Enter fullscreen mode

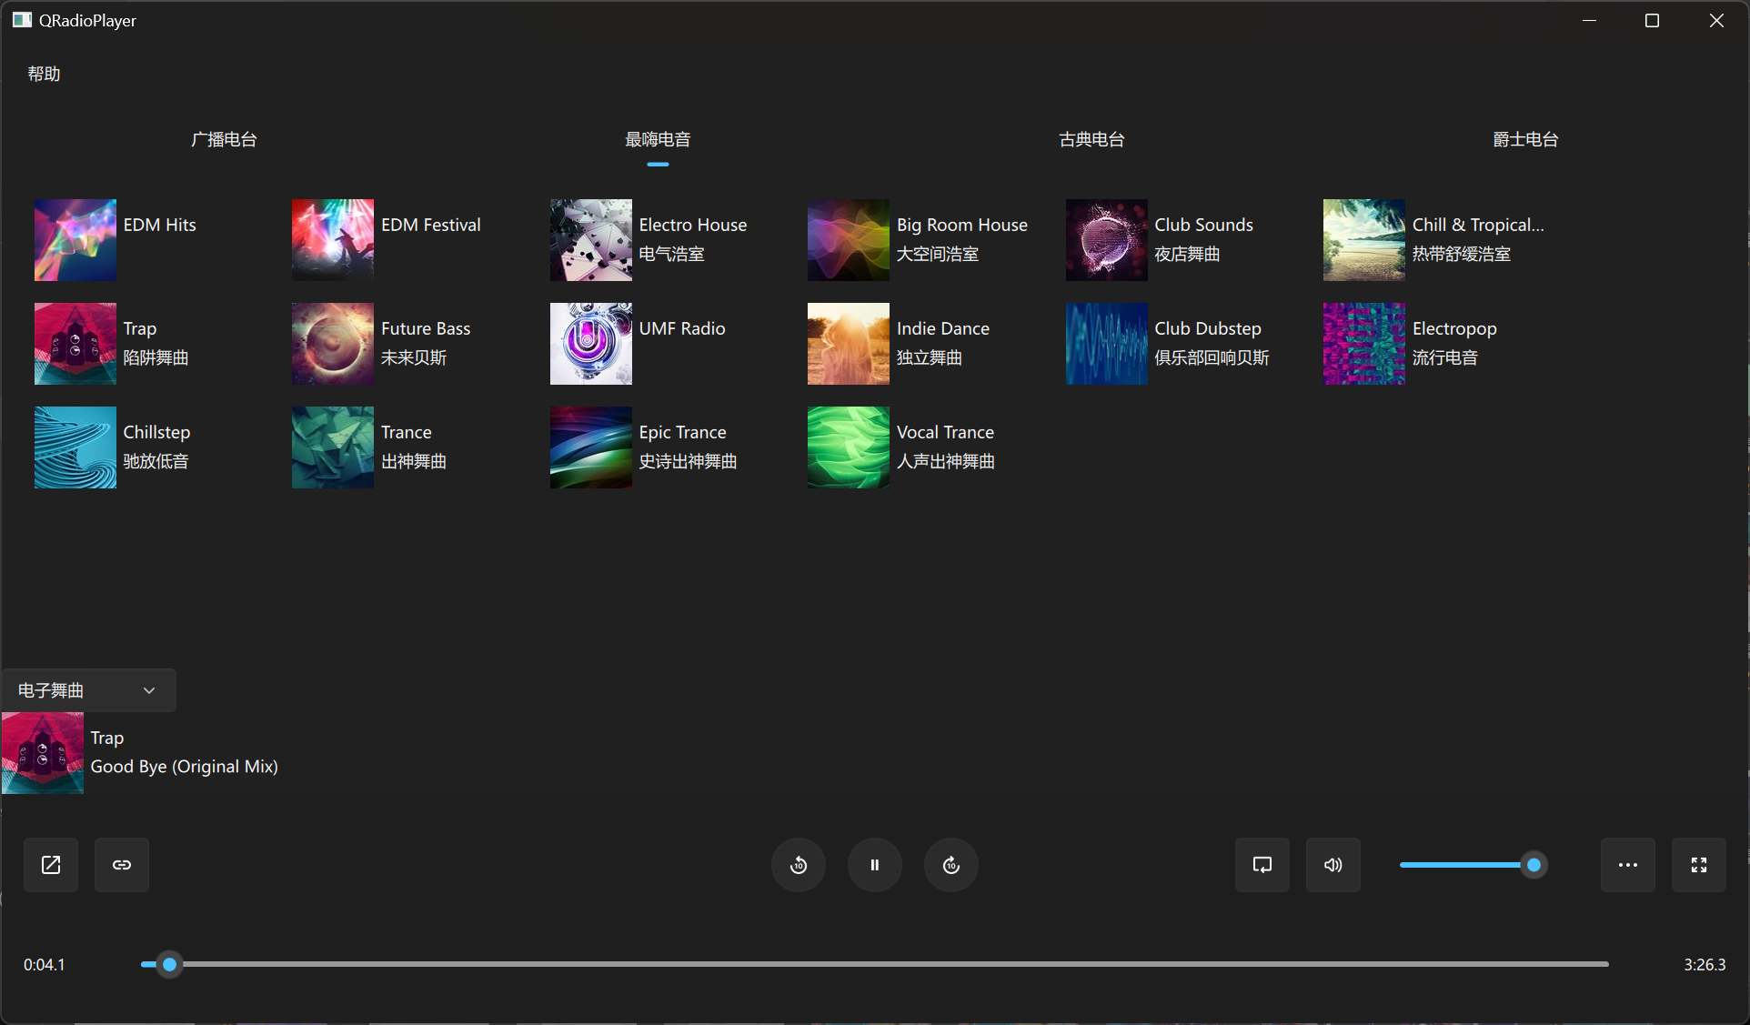click(x=1699, y=864)
